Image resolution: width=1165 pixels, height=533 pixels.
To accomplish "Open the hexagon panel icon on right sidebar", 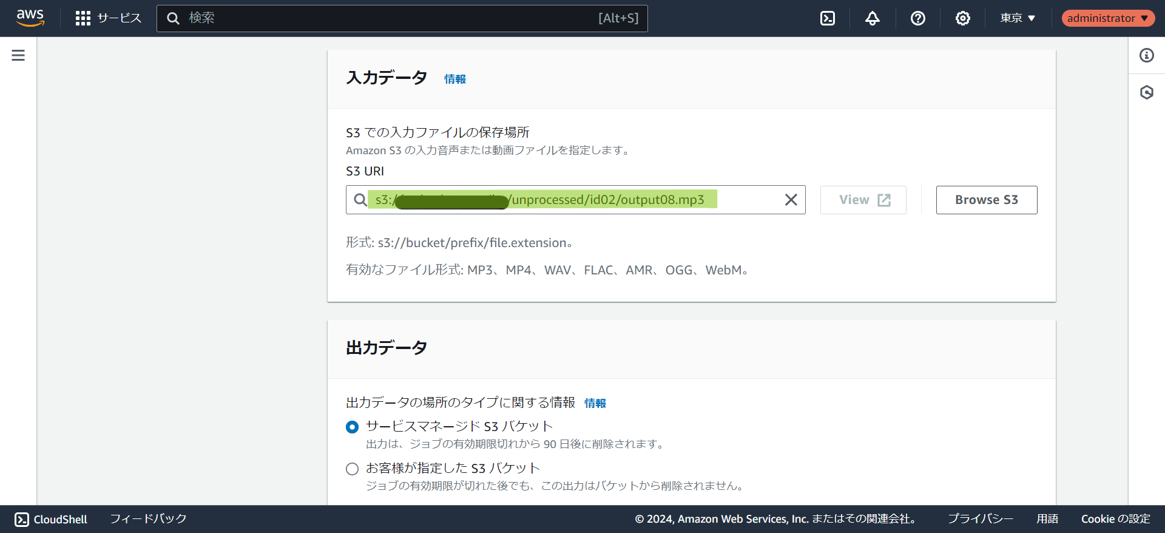I will [x=1146, y=92].
